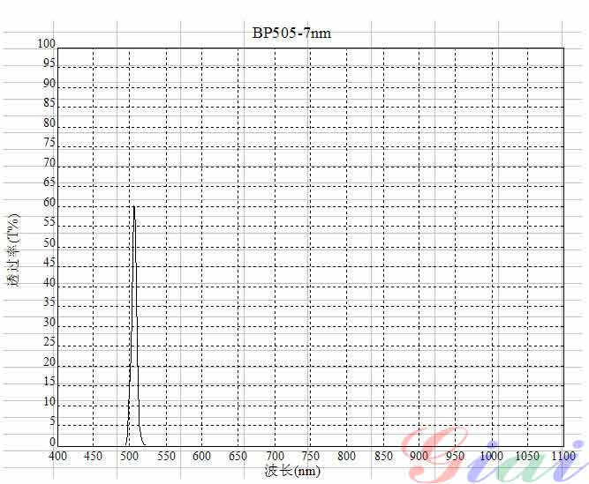589x484 pixels.
Task: Click the peak of the transmission curve
Action: click(x=133, y=207)
